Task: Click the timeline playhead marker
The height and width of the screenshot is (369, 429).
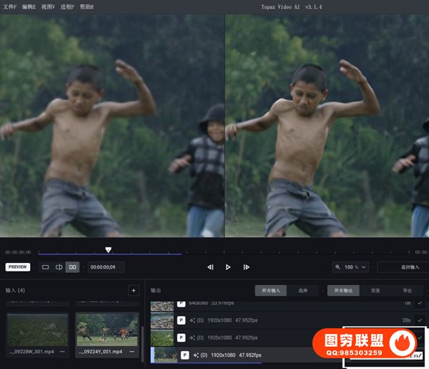Action: 108,250
